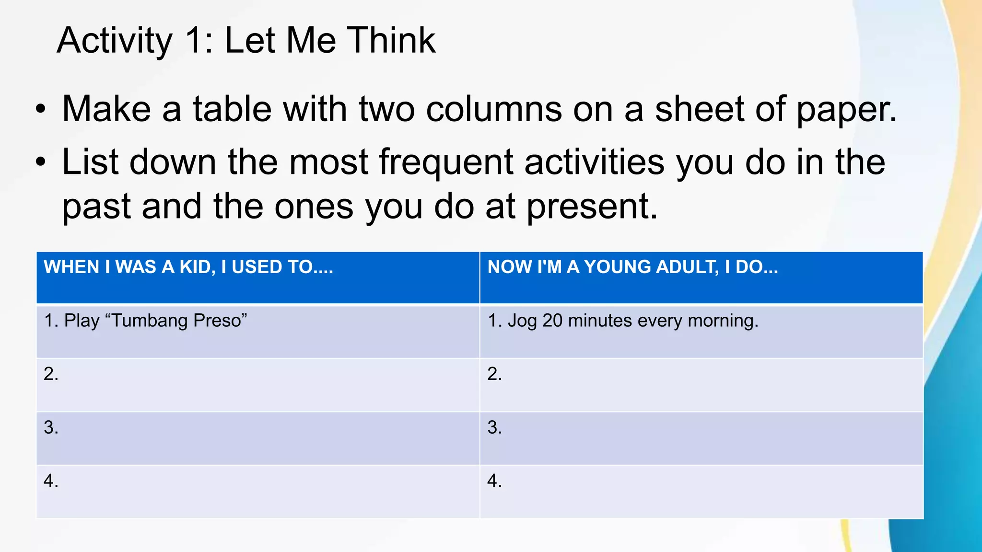
Task: Choose row 4 cell in the kid column
Action: pos(258,492)
